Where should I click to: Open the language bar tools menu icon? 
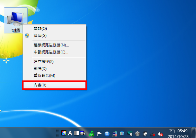(82, 133)
